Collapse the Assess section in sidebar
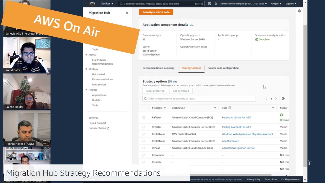This screenshot has width=325, height=183. 86,55
